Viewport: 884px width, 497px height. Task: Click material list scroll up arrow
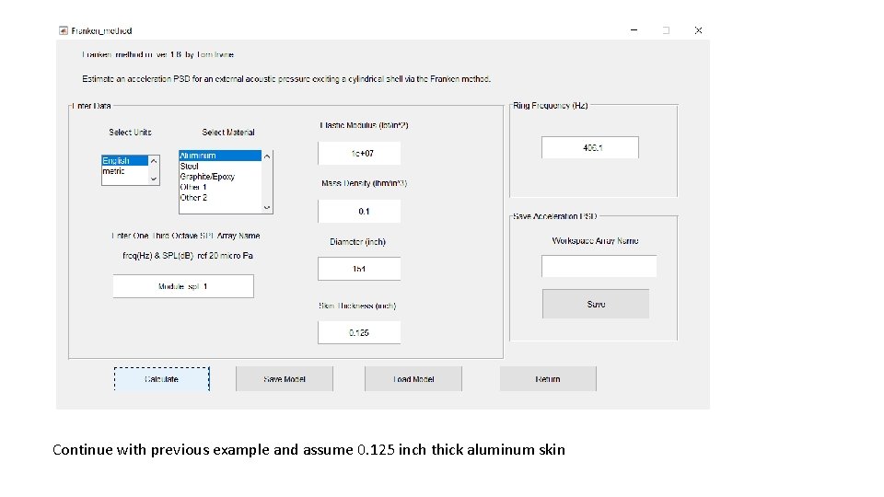267,156
